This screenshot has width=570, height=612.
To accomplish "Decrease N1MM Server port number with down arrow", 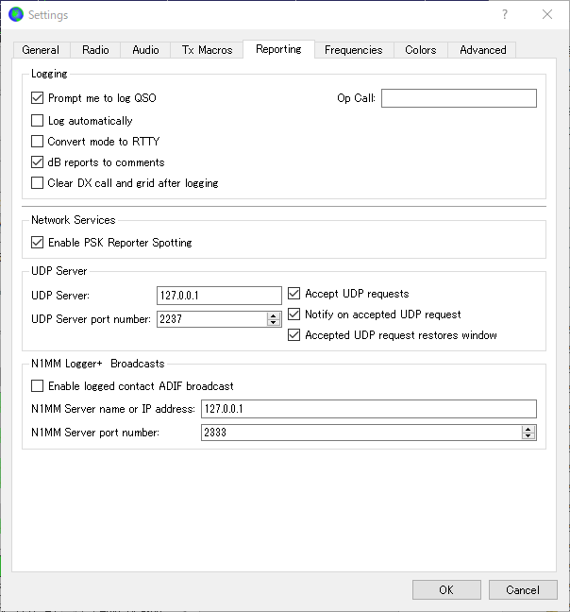I will click(528, 436).
